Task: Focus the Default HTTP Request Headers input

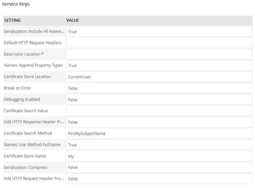Action: (x=159, y=43)
